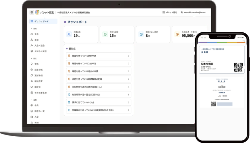Click the 有効な認定 green check icon

click(x=105, y=34)
